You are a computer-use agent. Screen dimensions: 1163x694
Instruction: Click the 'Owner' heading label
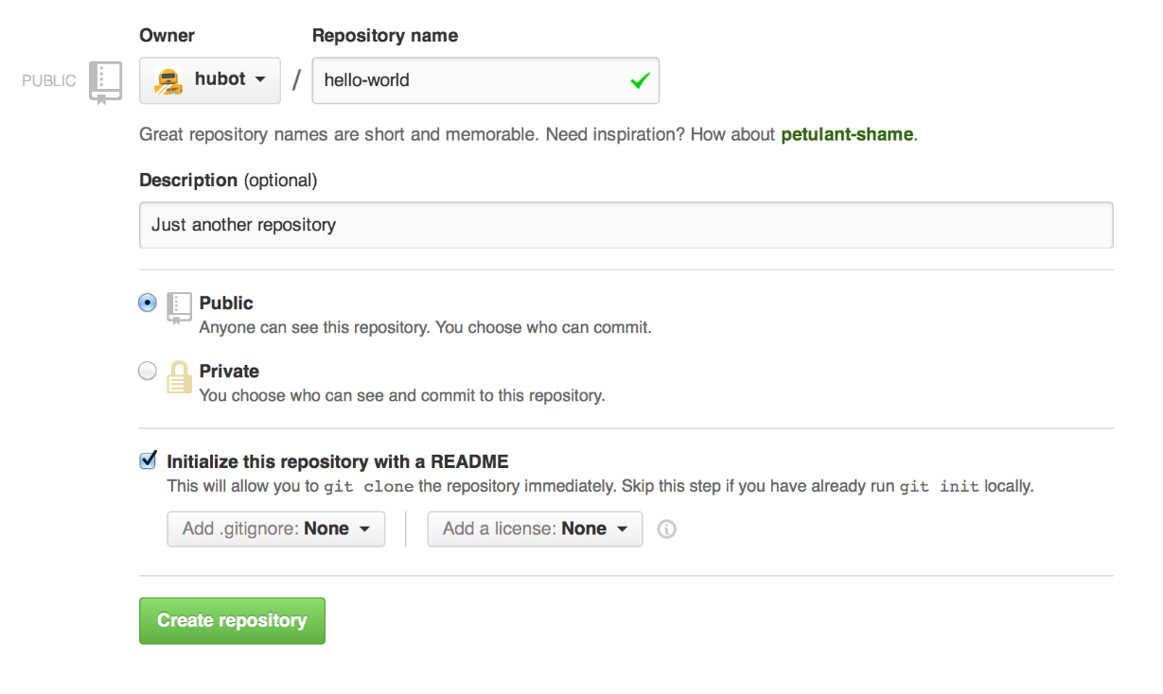click(167, 36)
